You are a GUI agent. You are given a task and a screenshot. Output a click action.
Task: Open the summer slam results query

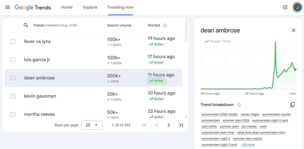click(247, 139)
